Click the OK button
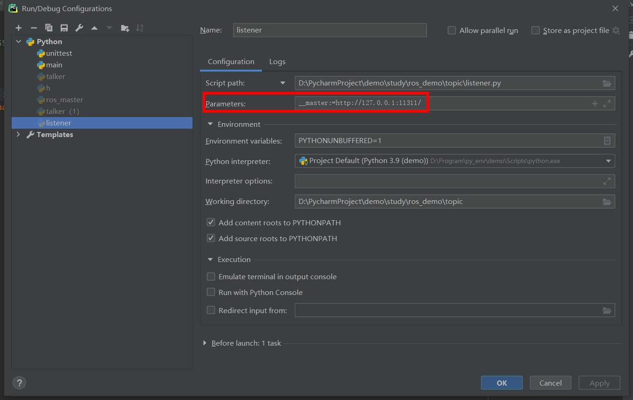The image size is (633, 400). [x=501, y=383]
